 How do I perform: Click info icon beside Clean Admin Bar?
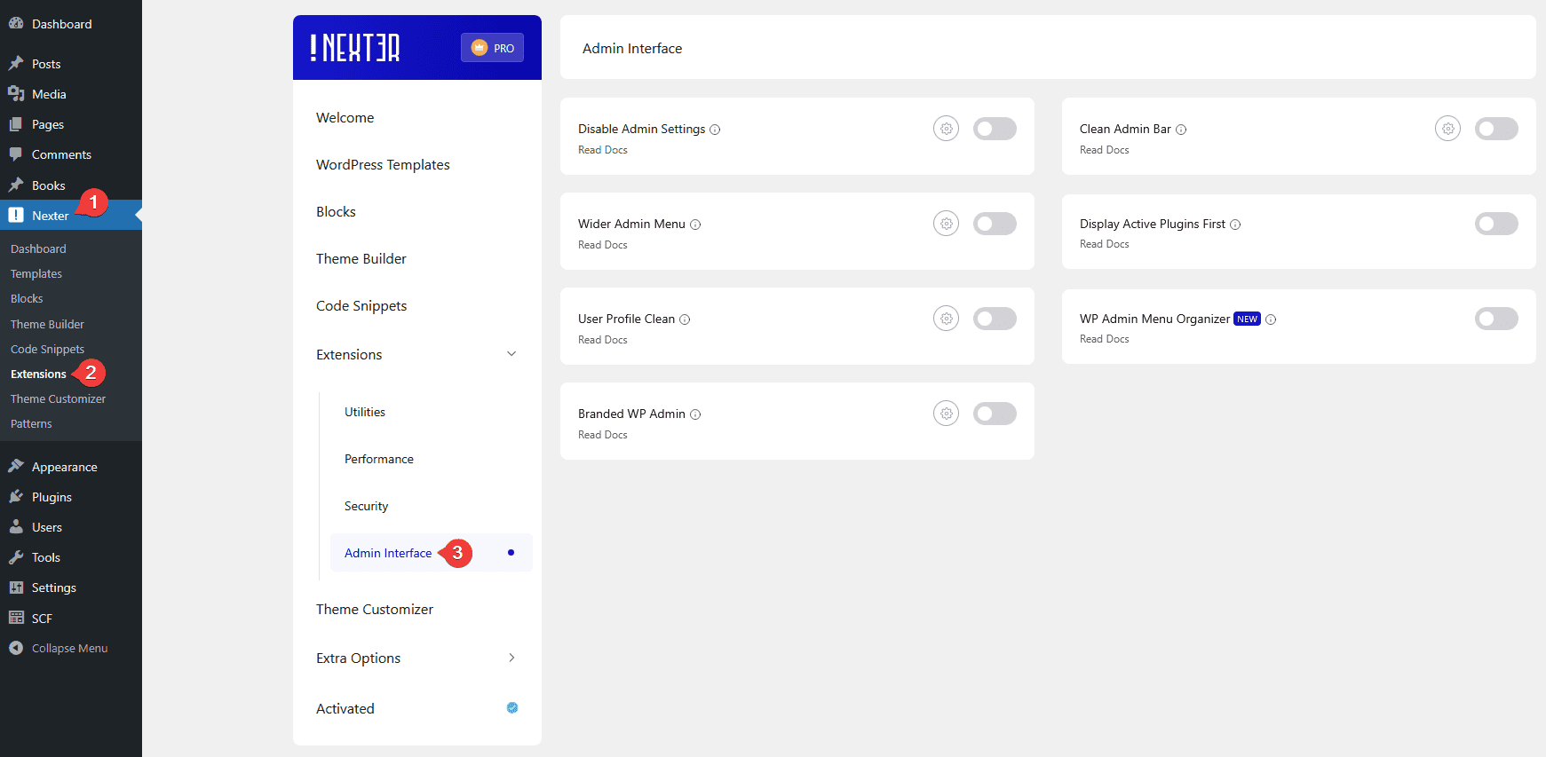(x=1181, y=130)
